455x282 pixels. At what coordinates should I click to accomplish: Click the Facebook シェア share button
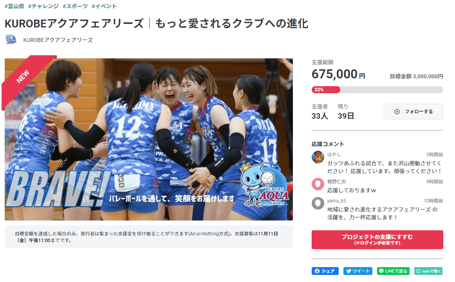tap(325, 271)
